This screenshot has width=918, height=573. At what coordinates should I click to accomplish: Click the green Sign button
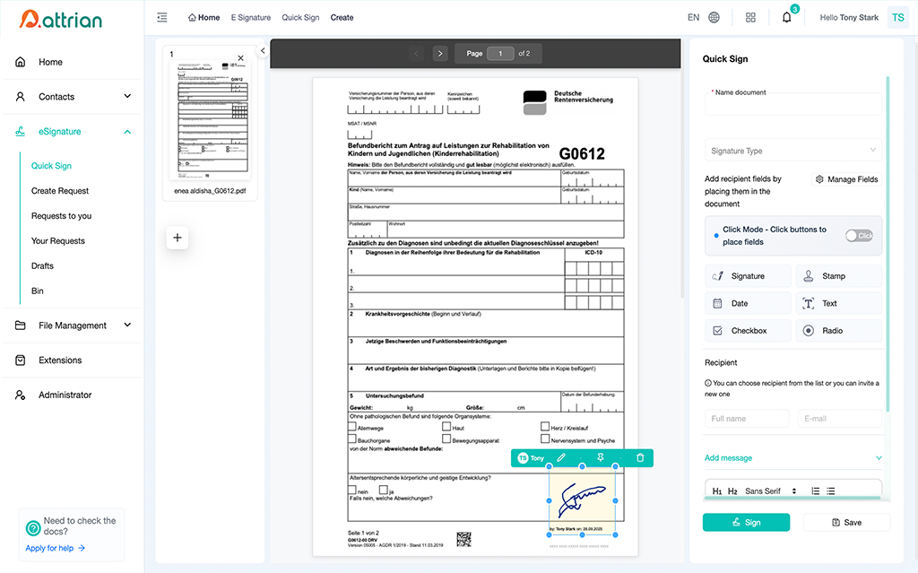[x=746, y=523]
